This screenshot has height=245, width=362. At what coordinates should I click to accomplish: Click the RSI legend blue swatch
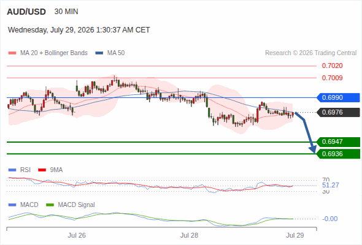point(12,170)
